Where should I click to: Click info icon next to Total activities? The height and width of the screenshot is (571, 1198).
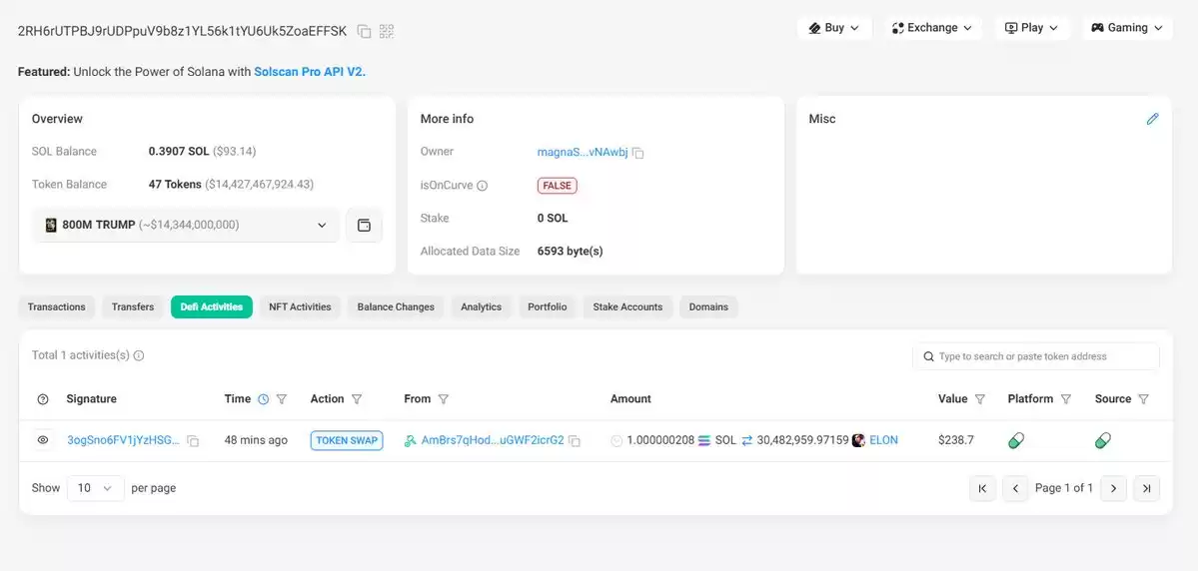139,355
